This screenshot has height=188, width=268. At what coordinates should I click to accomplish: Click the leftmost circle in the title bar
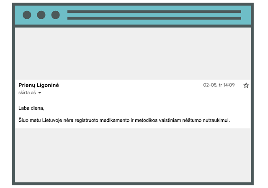[x=27, y=15]
